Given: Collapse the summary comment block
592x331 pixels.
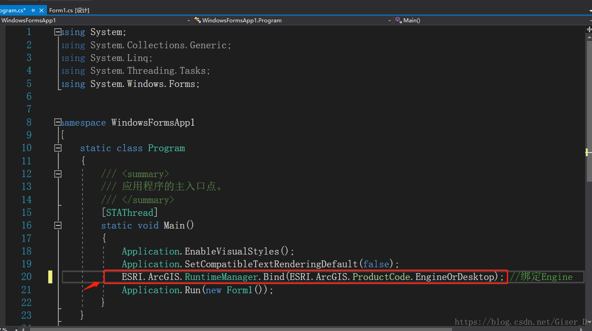Looking at the screenshot, I should (57, 174).
